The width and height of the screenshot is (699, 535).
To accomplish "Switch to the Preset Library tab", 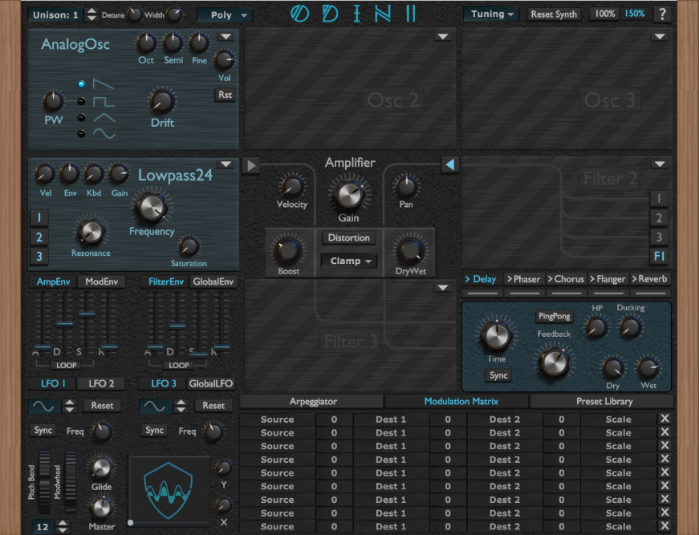I will point(602,401).
